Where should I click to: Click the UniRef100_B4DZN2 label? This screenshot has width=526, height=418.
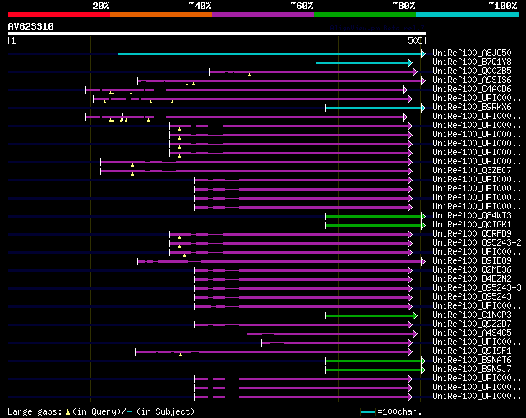472,278
